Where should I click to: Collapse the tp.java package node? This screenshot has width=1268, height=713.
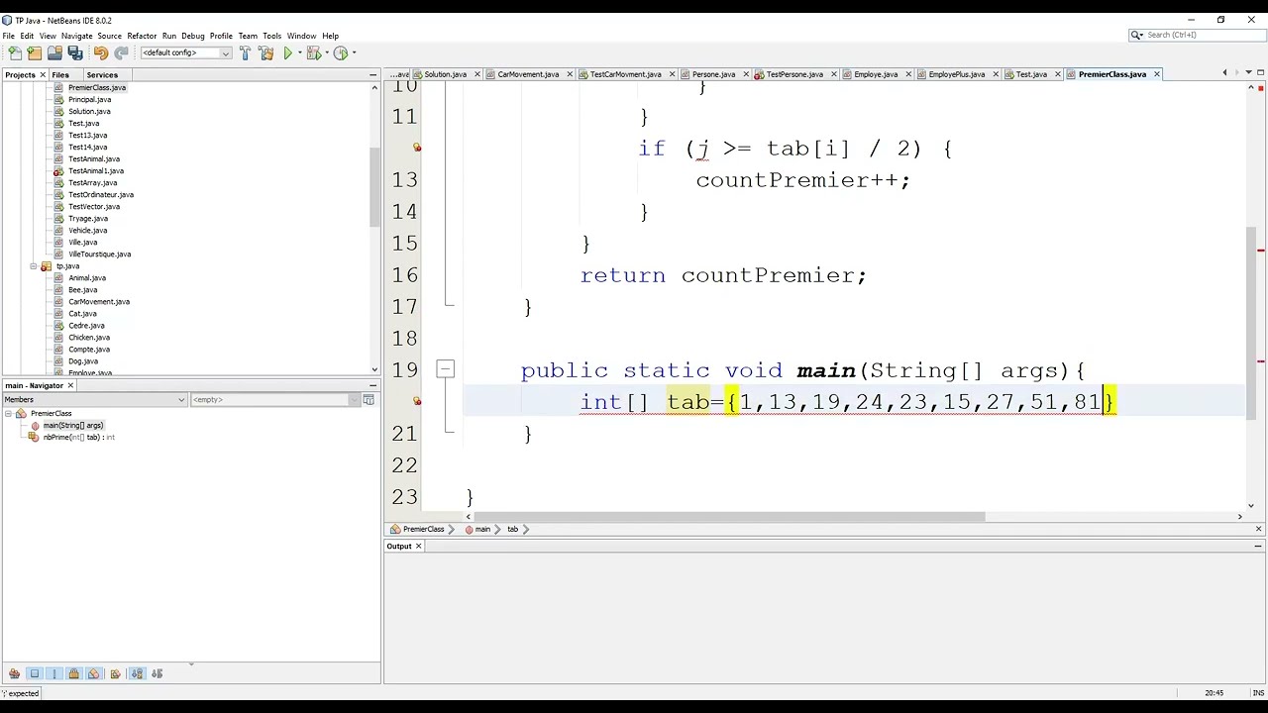click(34, 265)
